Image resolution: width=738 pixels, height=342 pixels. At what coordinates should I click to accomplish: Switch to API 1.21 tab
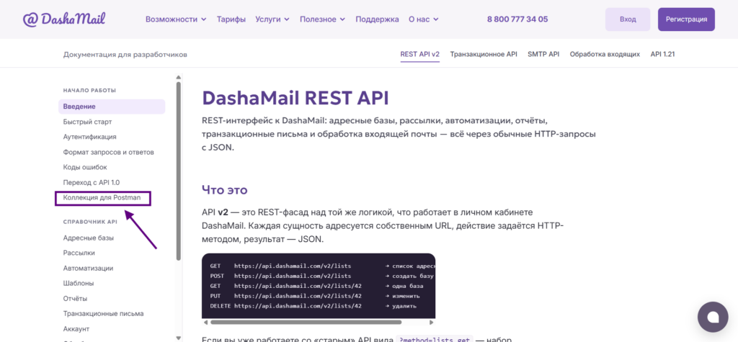click(663, 54)
